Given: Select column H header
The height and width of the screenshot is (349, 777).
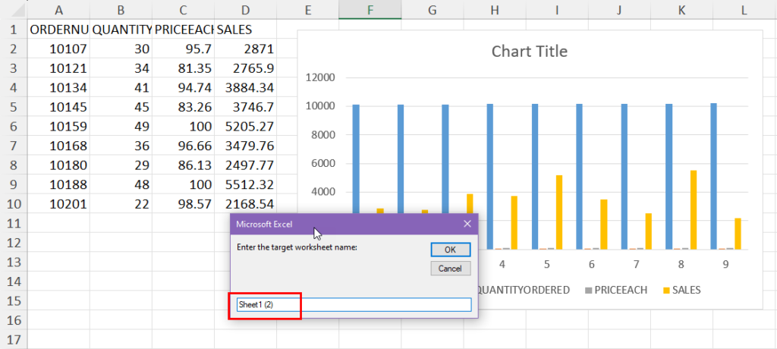Looking at the screenshot, I should coord(495,10).
